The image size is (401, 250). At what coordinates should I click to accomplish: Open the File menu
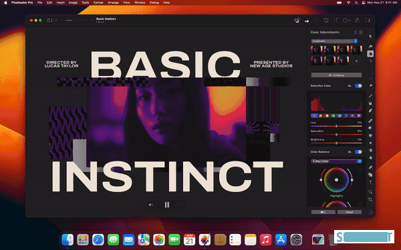(39, 3)
